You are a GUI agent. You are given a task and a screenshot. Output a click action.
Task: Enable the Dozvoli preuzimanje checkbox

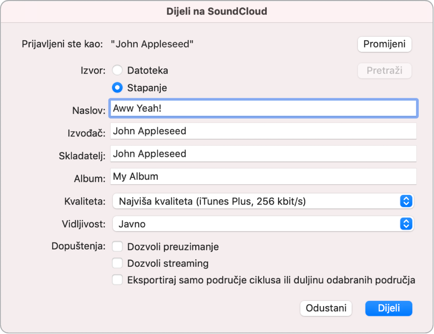point(117,246)
